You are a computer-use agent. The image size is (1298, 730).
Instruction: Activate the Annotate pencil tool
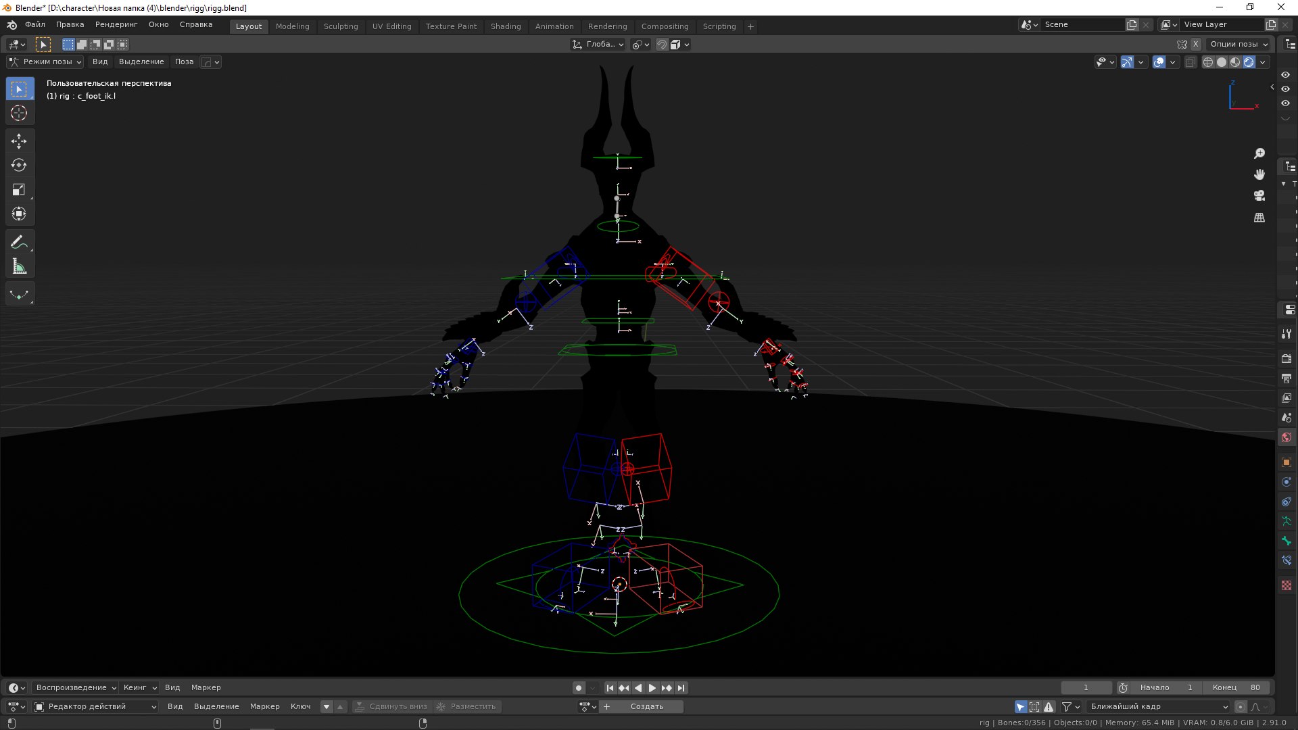pyautogui.click(x=19, y=242)
